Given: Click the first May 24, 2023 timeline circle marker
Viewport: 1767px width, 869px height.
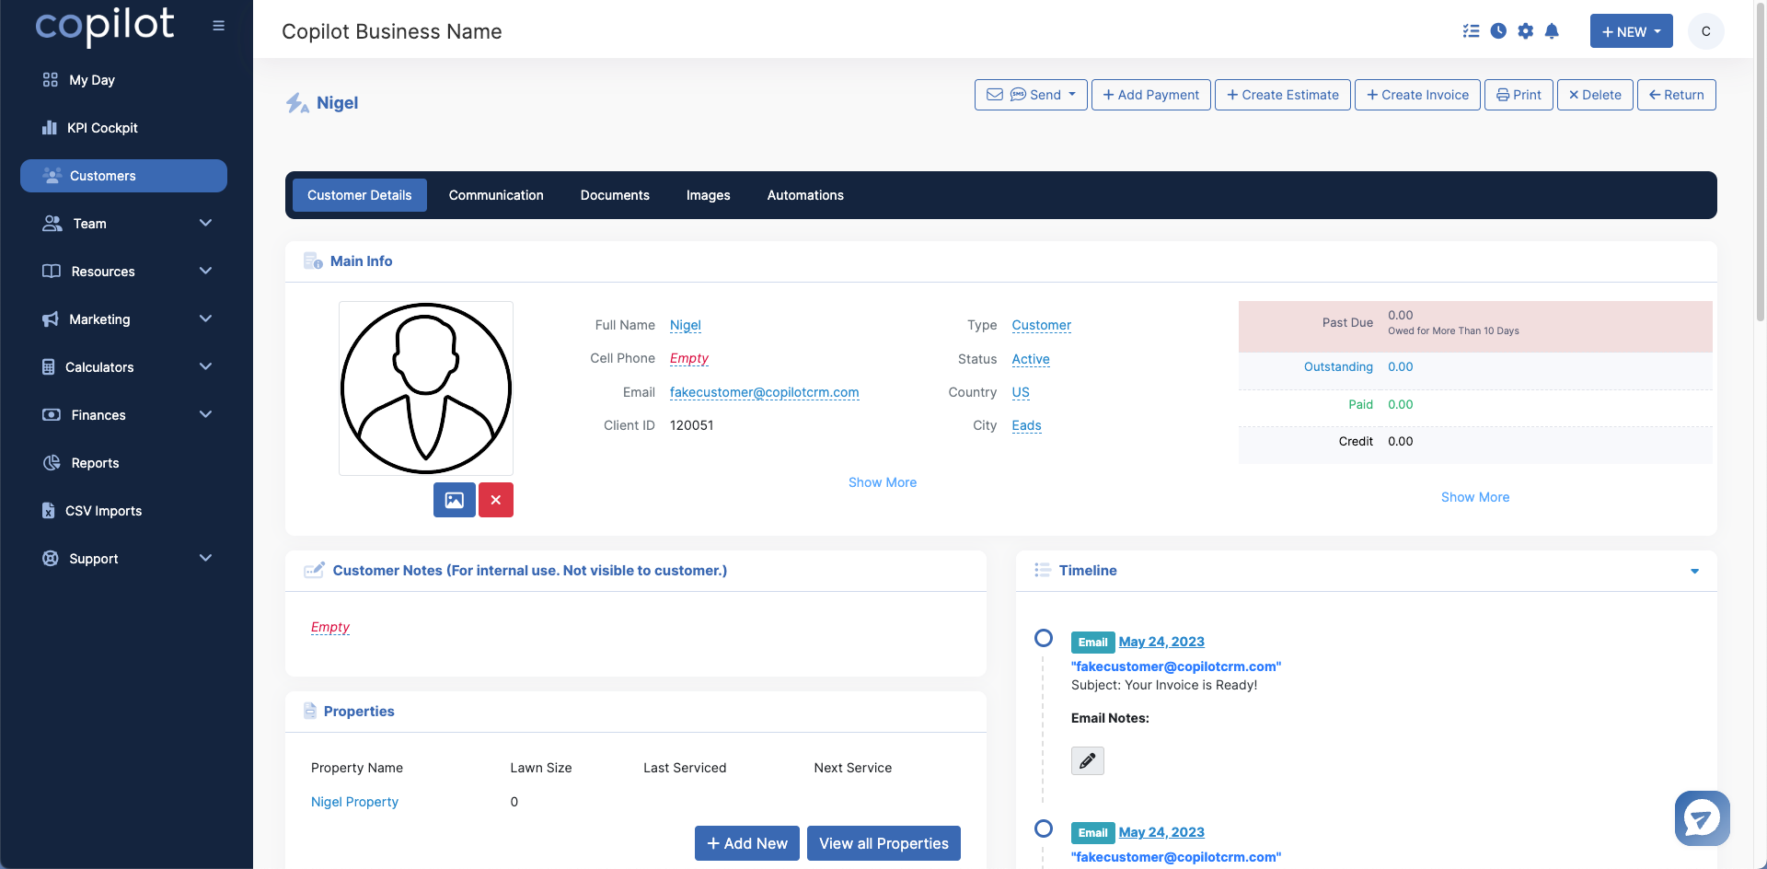Looking at the screenshot, I should (x=1044, y=638).
